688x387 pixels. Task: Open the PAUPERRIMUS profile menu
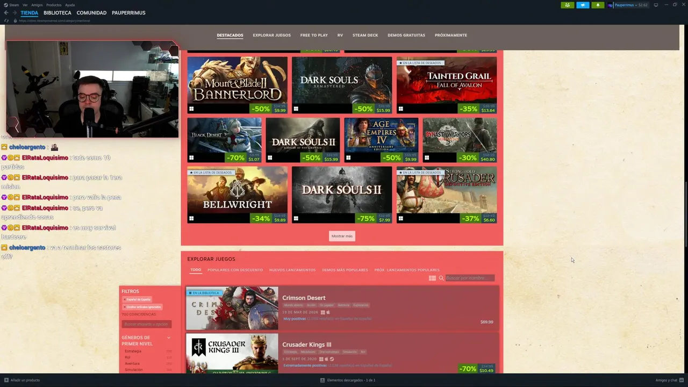coord(128,13)
